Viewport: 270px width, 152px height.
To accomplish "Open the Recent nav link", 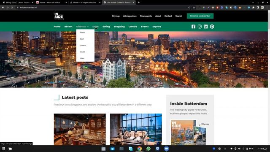I will click(68, 27).
